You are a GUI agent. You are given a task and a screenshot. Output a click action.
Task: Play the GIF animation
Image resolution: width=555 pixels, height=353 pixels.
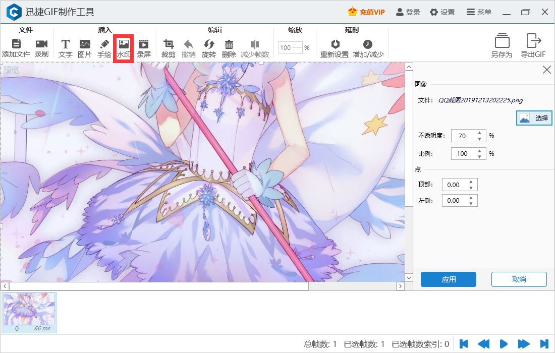[x=504, y=344]
